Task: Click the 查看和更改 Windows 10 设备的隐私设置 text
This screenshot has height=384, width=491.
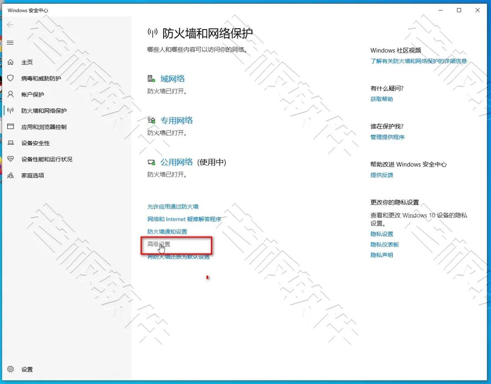Action: 419,219
